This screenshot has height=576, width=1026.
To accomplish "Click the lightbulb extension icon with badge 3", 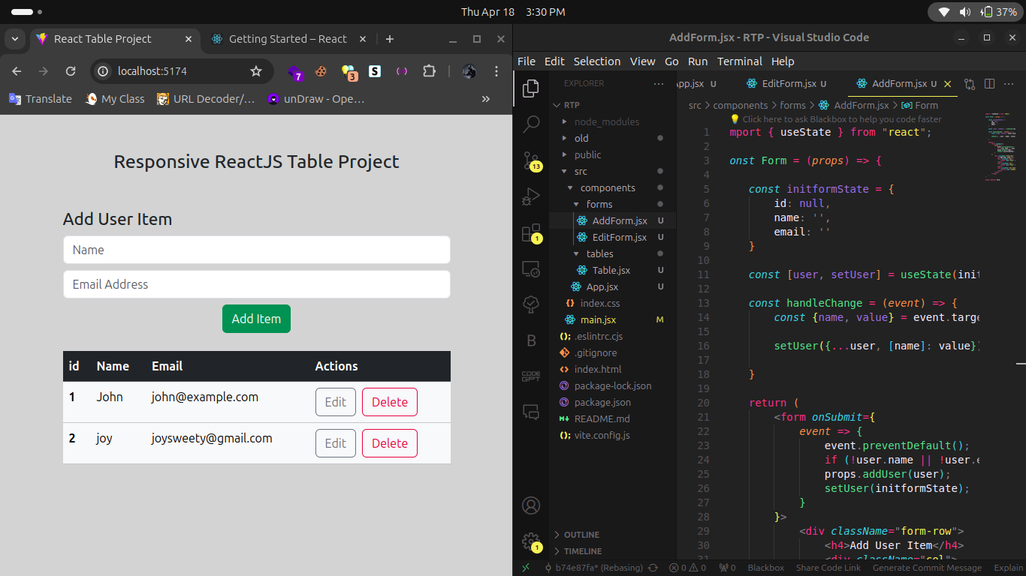I will pyautogui.click(x=349, y=73).
